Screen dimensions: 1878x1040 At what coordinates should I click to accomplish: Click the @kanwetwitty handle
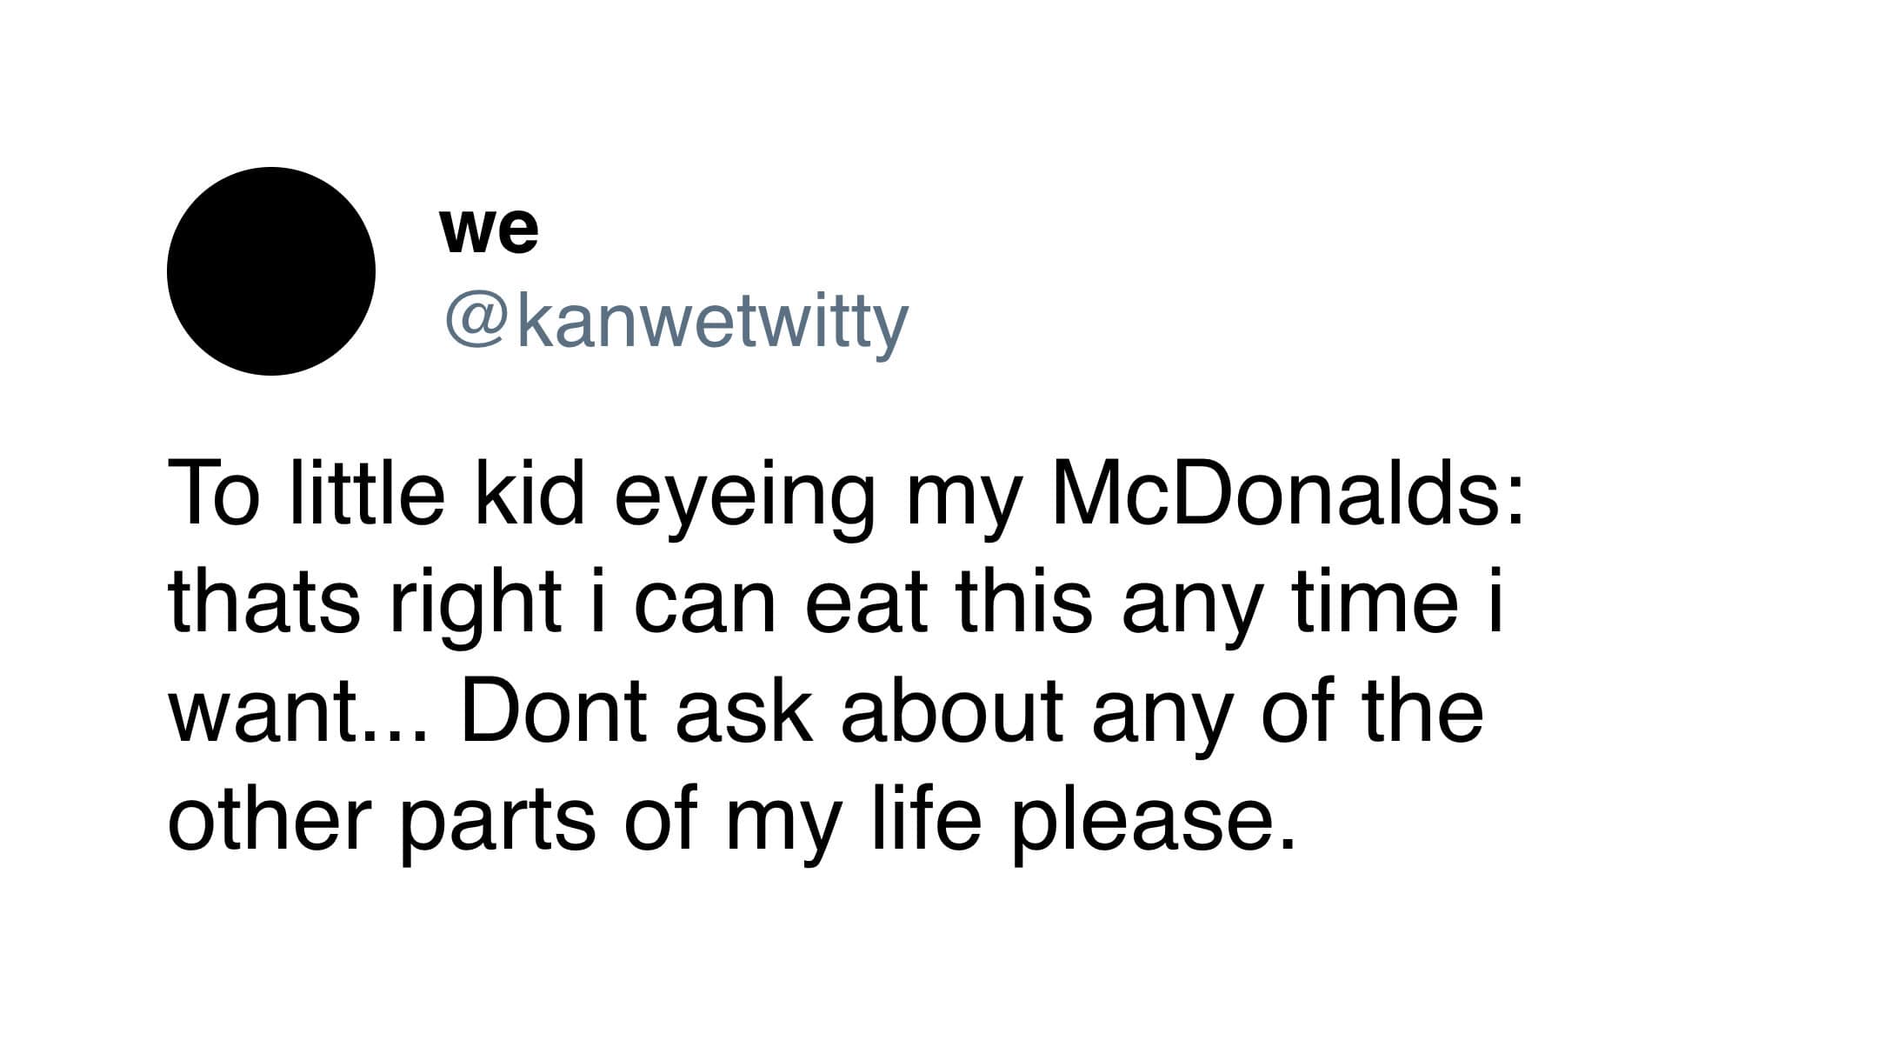coord(676,323)
